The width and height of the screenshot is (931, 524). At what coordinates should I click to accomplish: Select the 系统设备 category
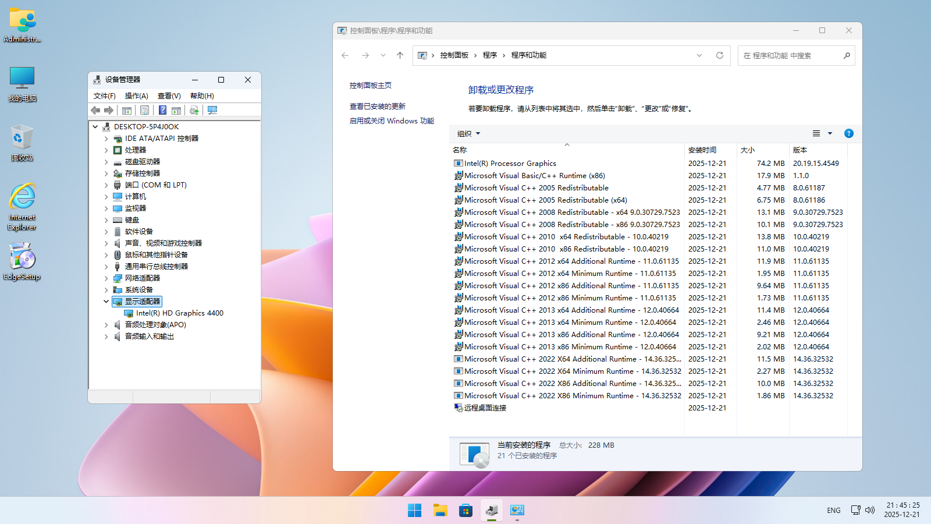point(139,290)
